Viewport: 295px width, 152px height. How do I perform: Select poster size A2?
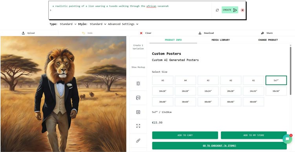pyautogui.click(x=231, y=81)
